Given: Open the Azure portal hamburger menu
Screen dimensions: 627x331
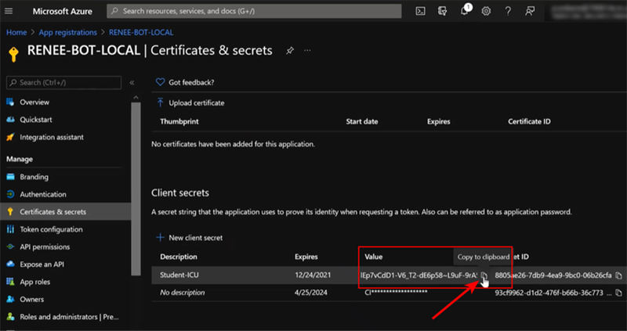Looking at the screenshot, I should tap(9, 11).
